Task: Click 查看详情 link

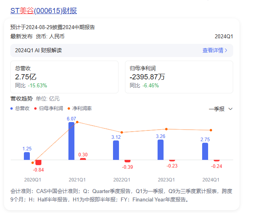Action: click(212, 50)
